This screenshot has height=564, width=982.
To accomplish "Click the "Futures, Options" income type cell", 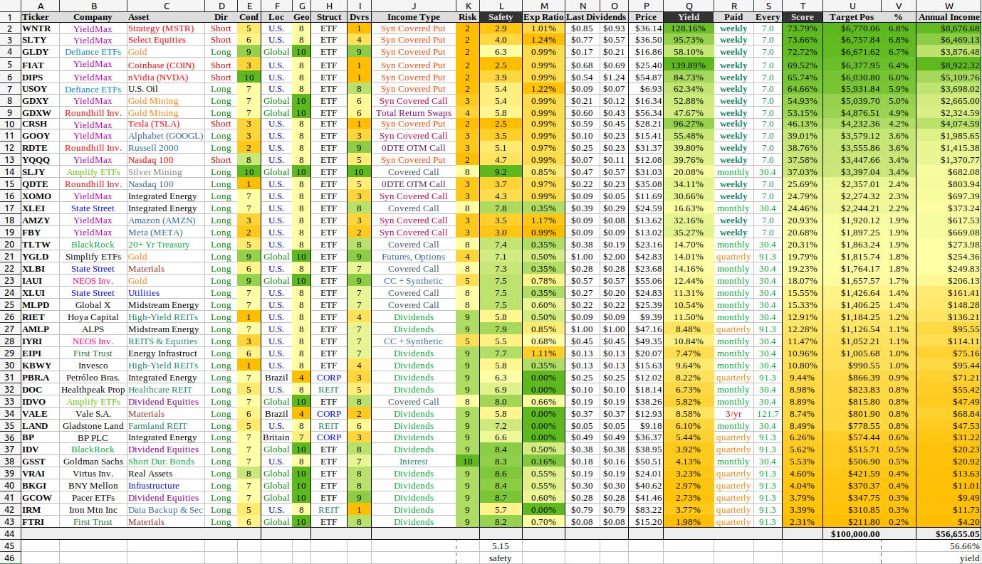I will (414, 257).
